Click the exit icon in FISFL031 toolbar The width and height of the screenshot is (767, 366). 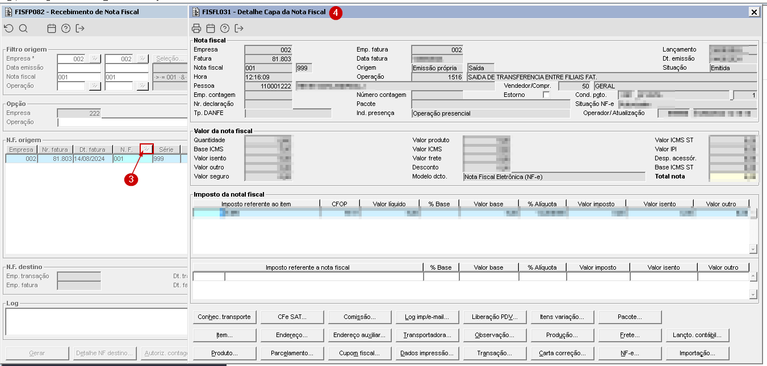(239, 28)
